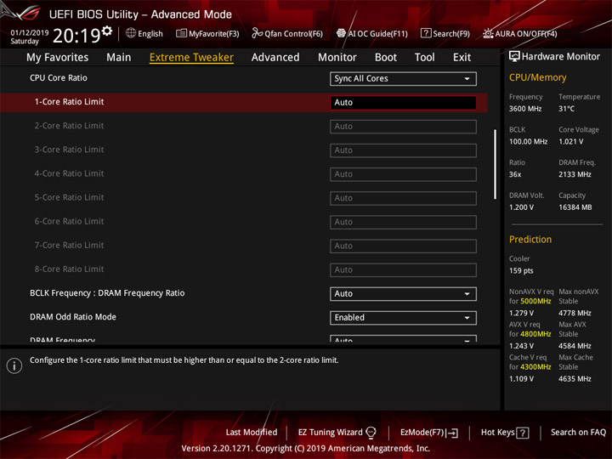Expand CPU Core Ratio Sync All Cores dropdown
This screenshot has height=459, width=612.
click(403, 78)
